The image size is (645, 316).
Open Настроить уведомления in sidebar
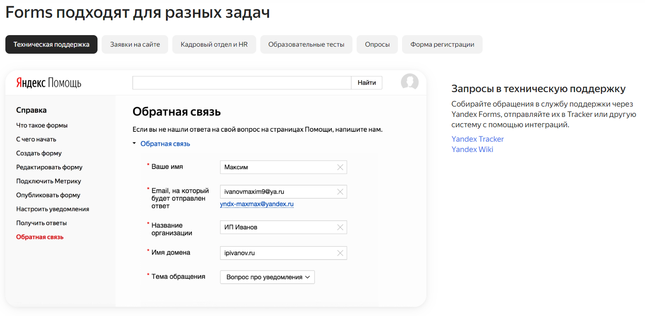pos(52,209)
